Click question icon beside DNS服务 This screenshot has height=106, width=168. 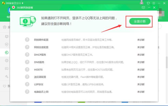(27, 62)
